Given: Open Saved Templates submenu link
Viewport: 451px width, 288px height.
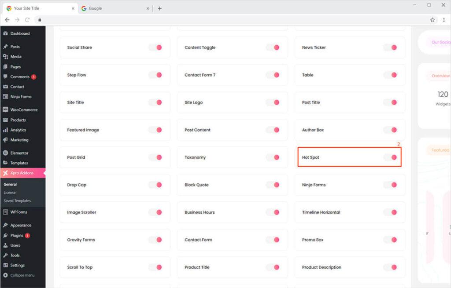Looking at the screenshot, I should (x=17, y=201).
